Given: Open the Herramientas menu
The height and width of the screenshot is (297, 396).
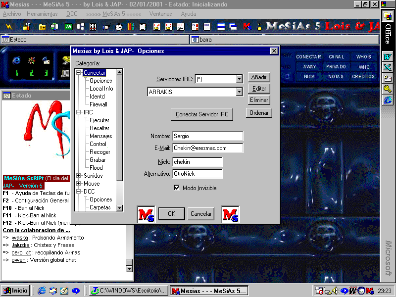Looking at the screenshot, I should pos(42,14).
